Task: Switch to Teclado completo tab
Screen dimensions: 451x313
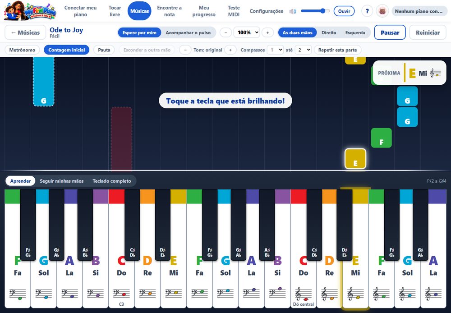Action: [x=111, y=181]
